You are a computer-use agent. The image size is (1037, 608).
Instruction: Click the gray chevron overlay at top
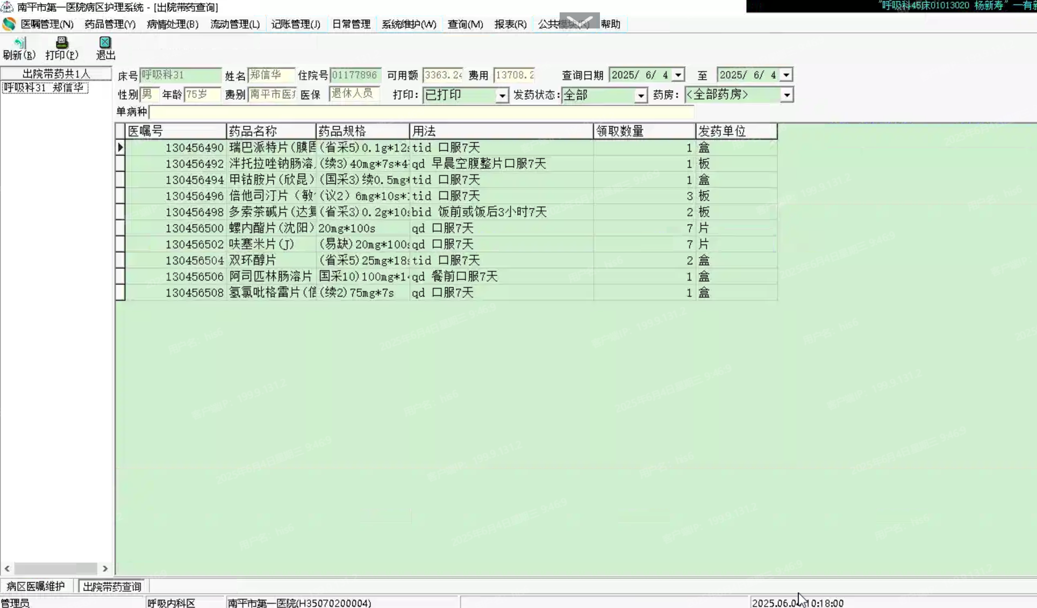579,21
